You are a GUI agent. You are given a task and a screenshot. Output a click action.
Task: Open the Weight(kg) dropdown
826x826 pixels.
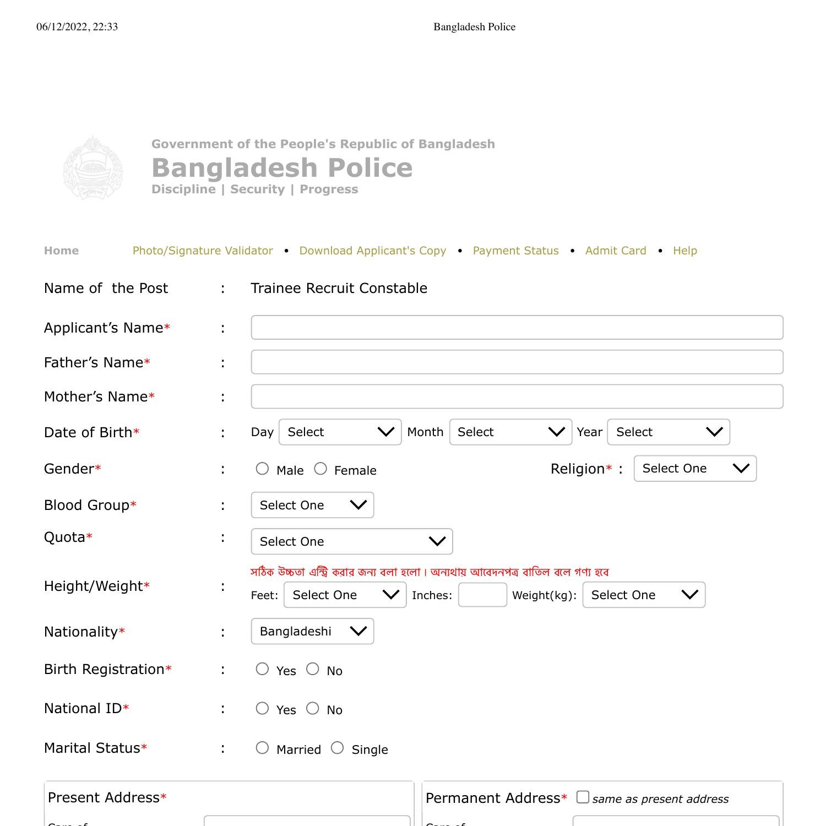(643, 595)
